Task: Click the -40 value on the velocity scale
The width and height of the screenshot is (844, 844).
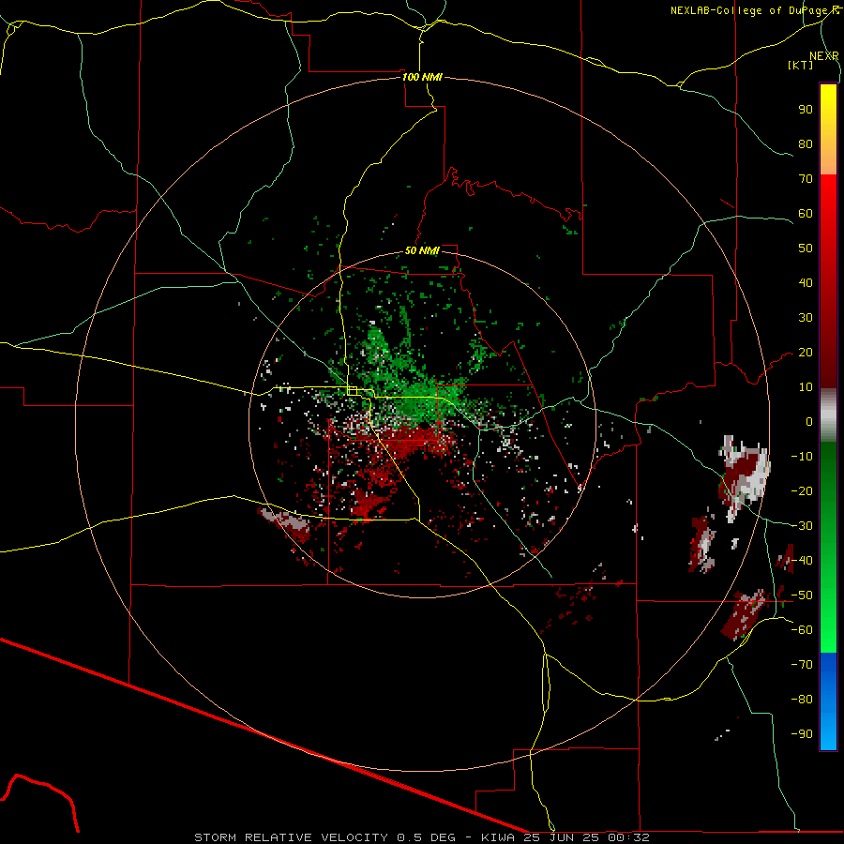Action: point(802,561)
